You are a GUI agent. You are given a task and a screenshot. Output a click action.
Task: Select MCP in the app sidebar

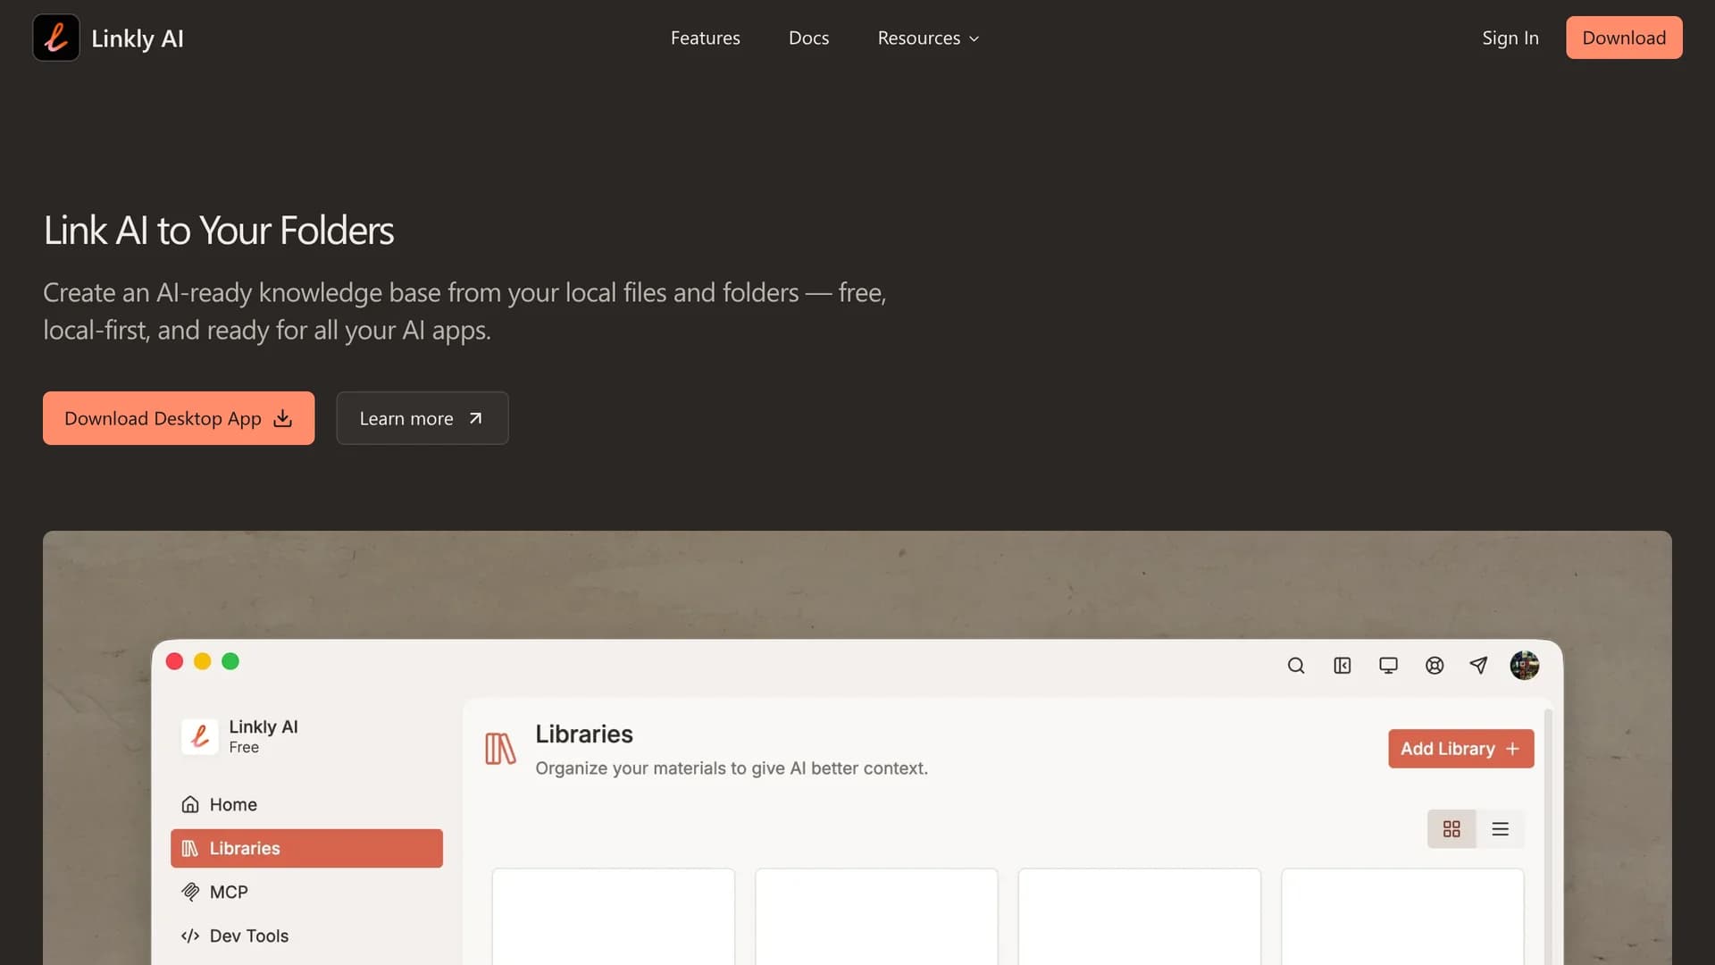(x=306, y=892)
